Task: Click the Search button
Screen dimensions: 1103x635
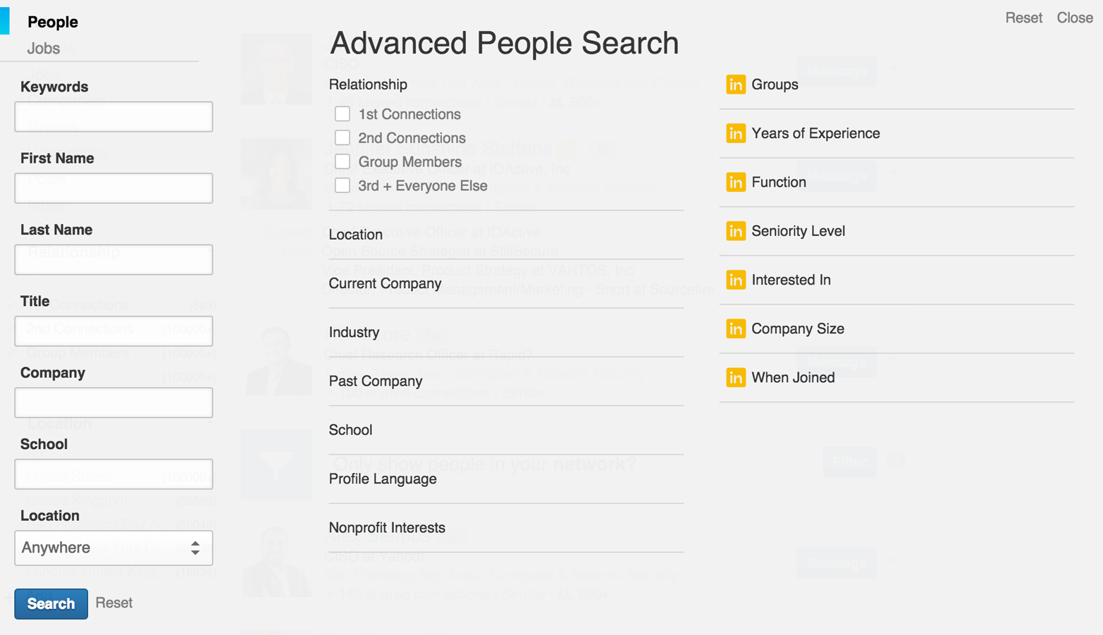Action: pyautogui.click(x=51, y=603)
